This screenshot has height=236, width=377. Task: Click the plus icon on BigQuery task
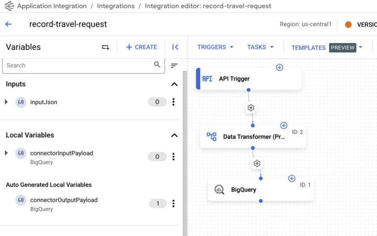point(292,179)
